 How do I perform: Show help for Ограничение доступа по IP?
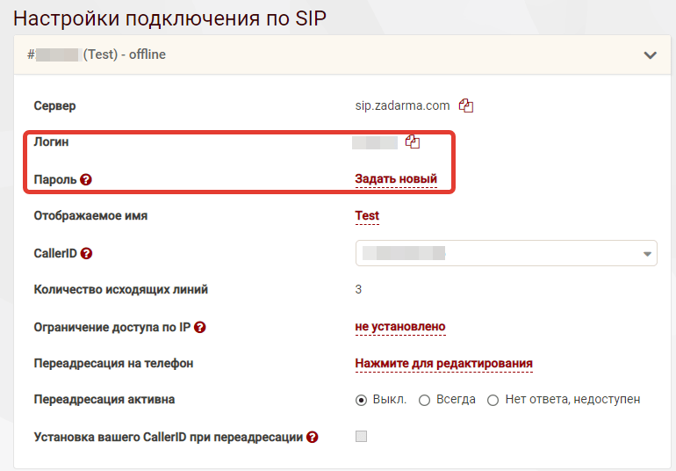point(199,327)
